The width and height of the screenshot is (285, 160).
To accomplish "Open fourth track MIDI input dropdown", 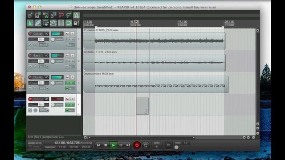I will 44,110.
